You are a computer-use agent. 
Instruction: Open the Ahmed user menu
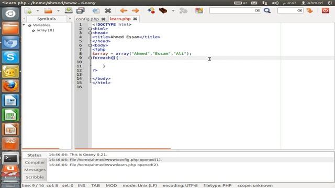(x=312, y=3)
